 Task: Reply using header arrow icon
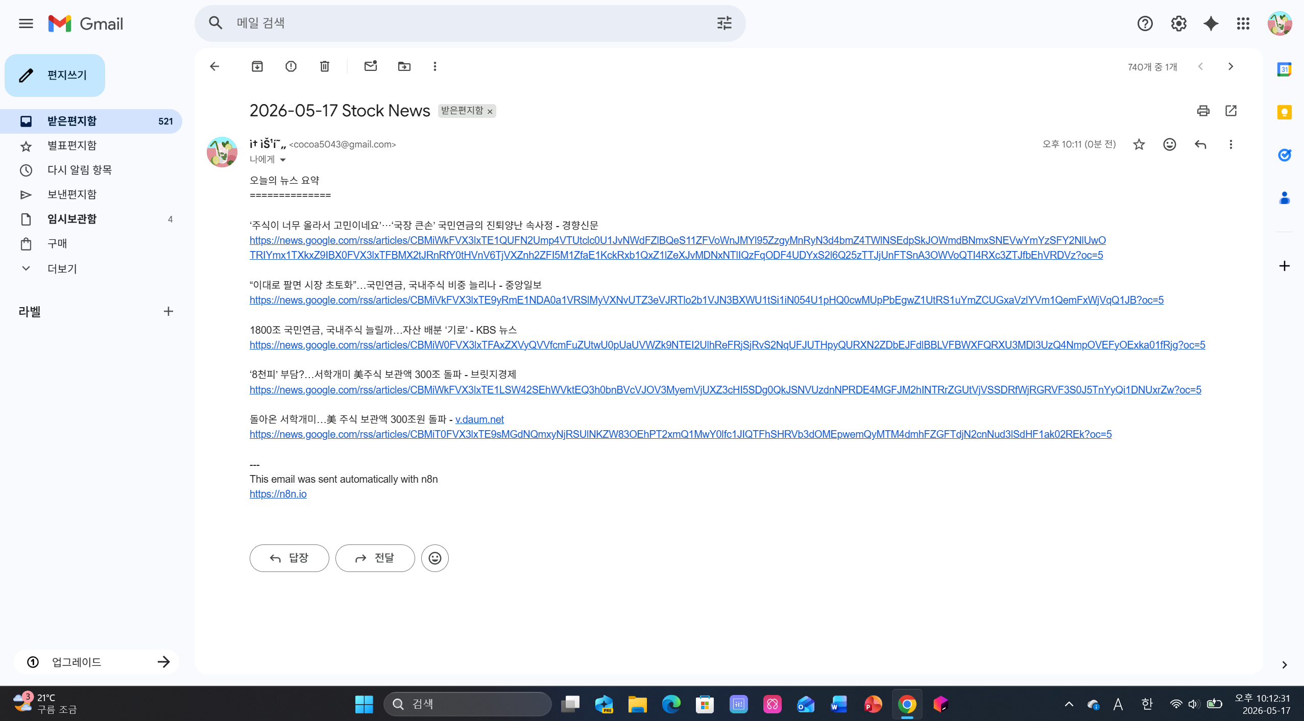coord(1200,144)
